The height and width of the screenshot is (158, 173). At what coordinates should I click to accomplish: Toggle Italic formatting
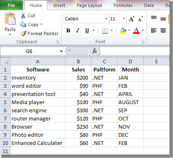78,31
